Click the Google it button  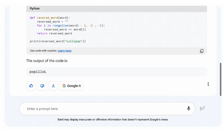pos(72,86)
